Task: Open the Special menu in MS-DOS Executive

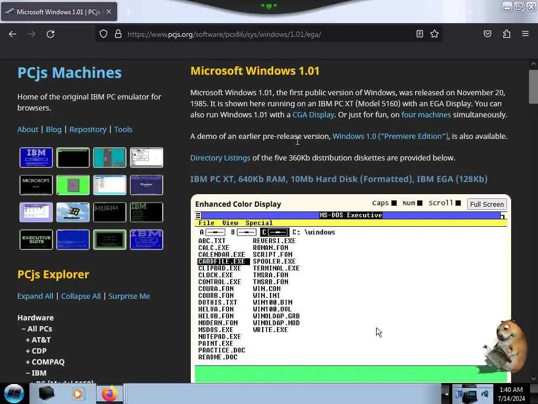Action: point(259,223)
